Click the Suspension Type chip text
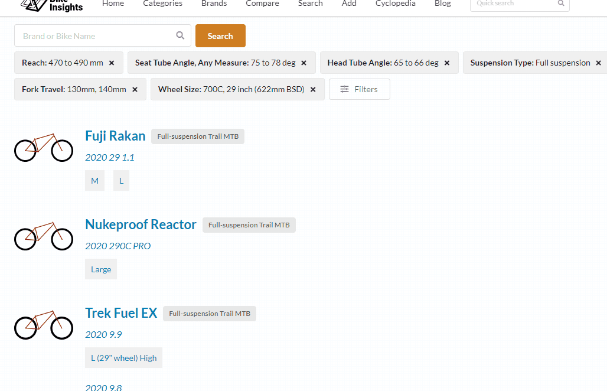This screenshot has width=607, height=391. [x=530, y=63]
